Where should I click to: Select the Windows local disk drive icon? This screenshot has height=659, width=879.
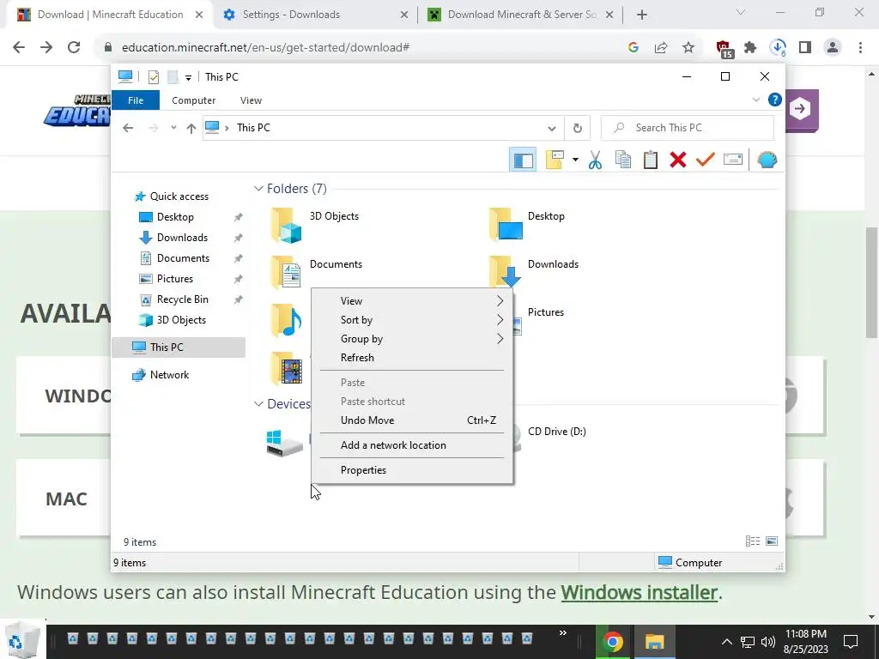tap(284, 443)
